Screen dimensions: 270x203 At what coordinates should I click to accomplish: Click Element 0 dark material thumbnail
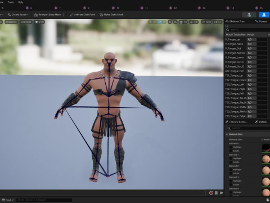pyautogui.click(x=266, y=148)
